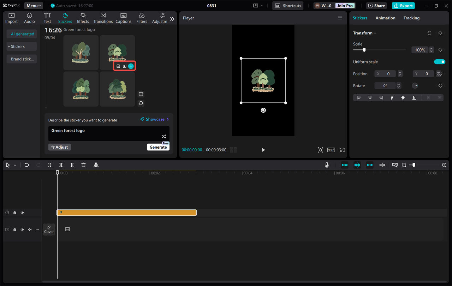Switch to the Animation tab

(385, 18)
